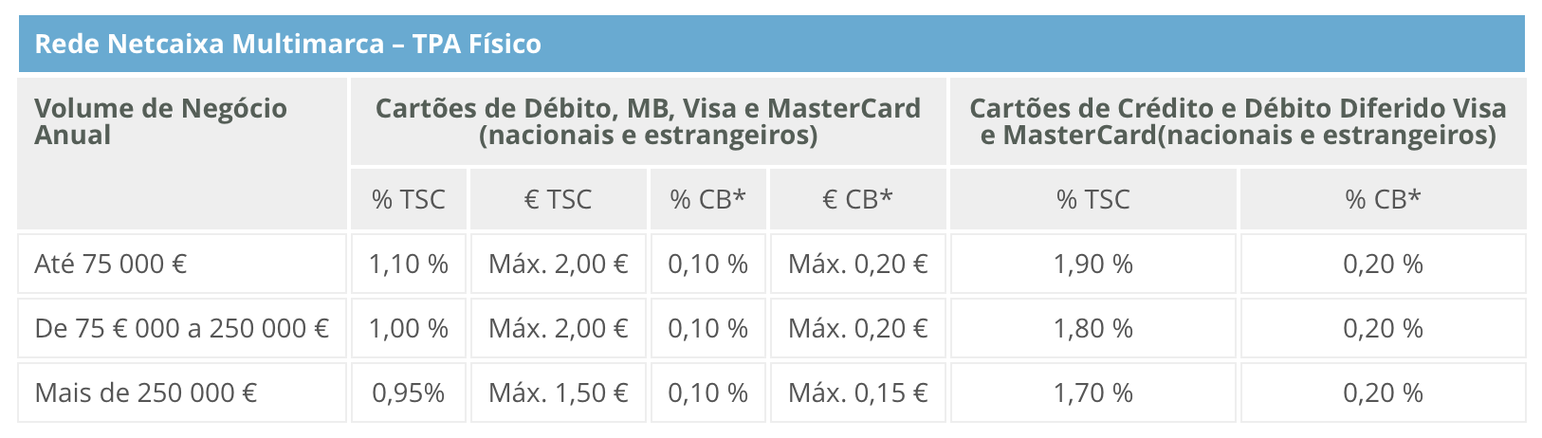
Task: Select the Máx. 1,50 € cell
Action: tap(558, 392)
